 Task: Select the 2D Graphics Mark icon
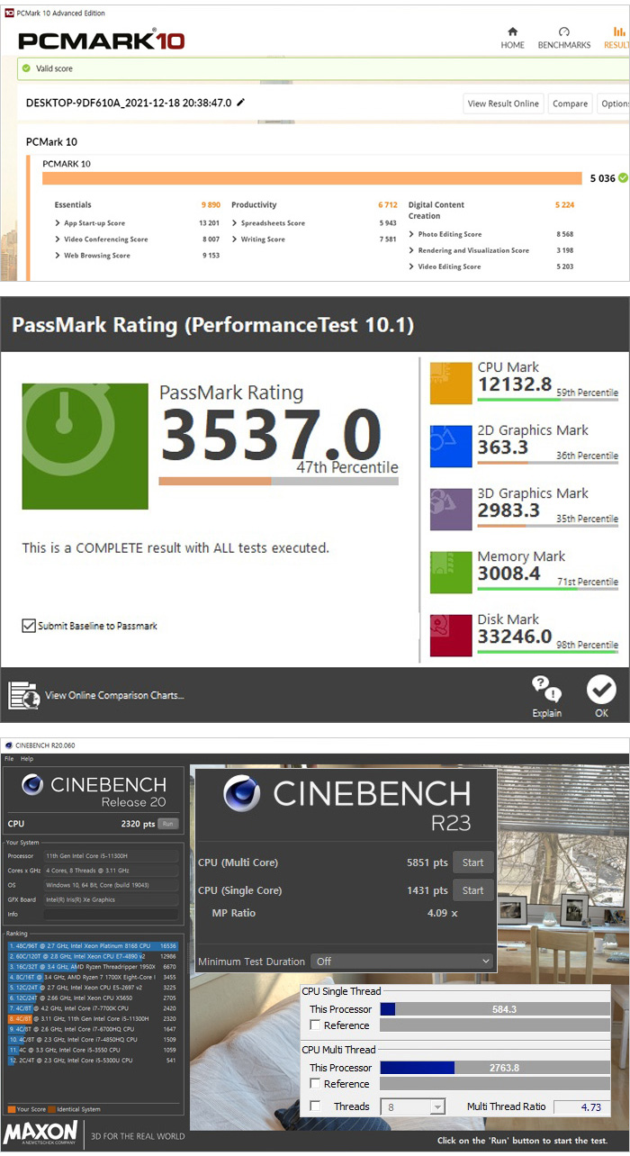451,446
